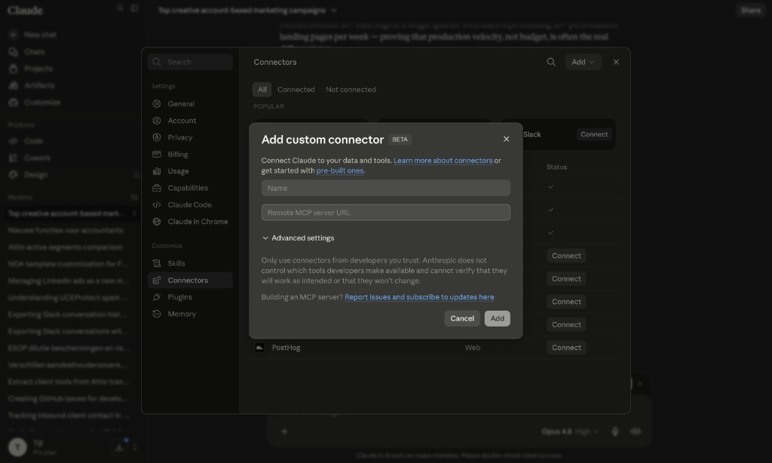Viewport: 772px width, 463px height.
Task: Start a New chat in main sidebar
Action: [x=39, y=35]
